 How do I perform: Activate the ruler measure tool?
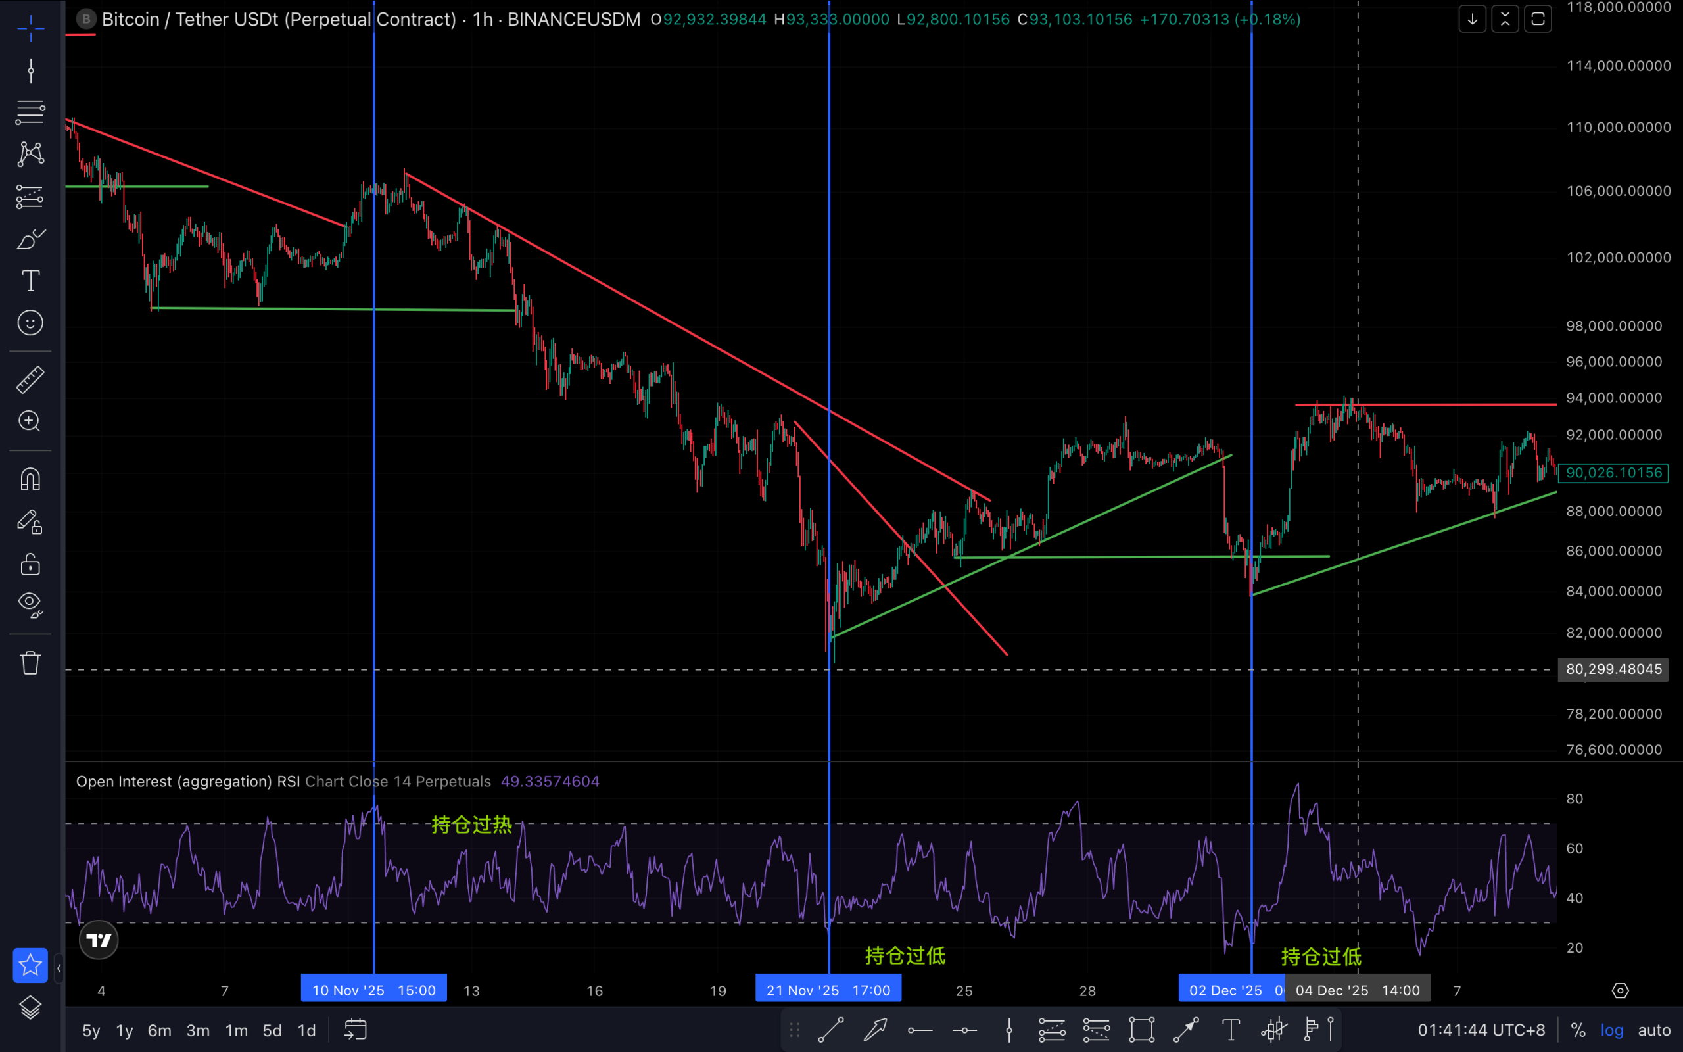pyautogui.click(x=30, y=380)
